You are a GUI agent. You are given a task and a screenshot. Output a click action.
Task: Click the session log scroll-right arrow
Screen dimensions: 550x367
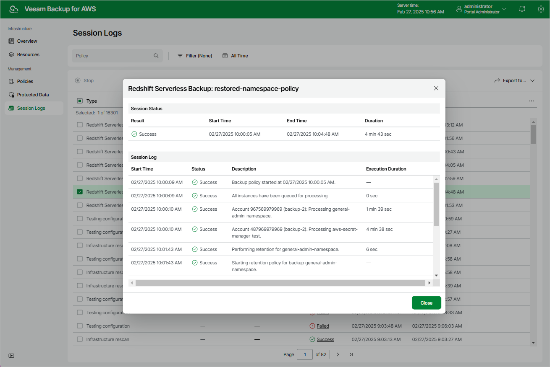coord(429,283)
